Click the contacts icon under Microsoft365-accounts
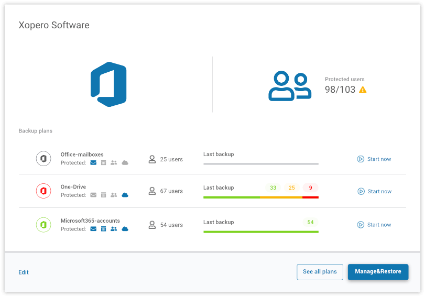 [114, 229]
